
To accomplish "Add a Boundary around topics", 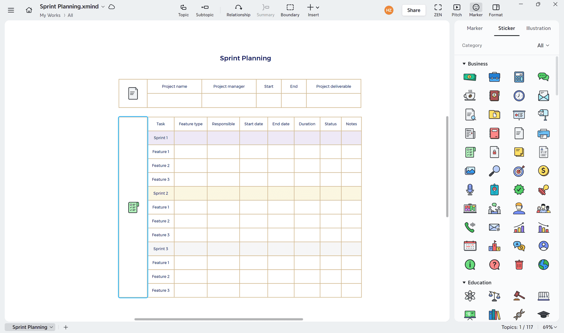I will (290, 10).
